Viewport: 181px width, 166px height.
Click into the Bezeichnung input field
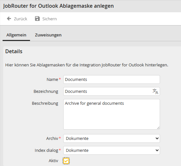pyautogui.click(x=112, y=91)
